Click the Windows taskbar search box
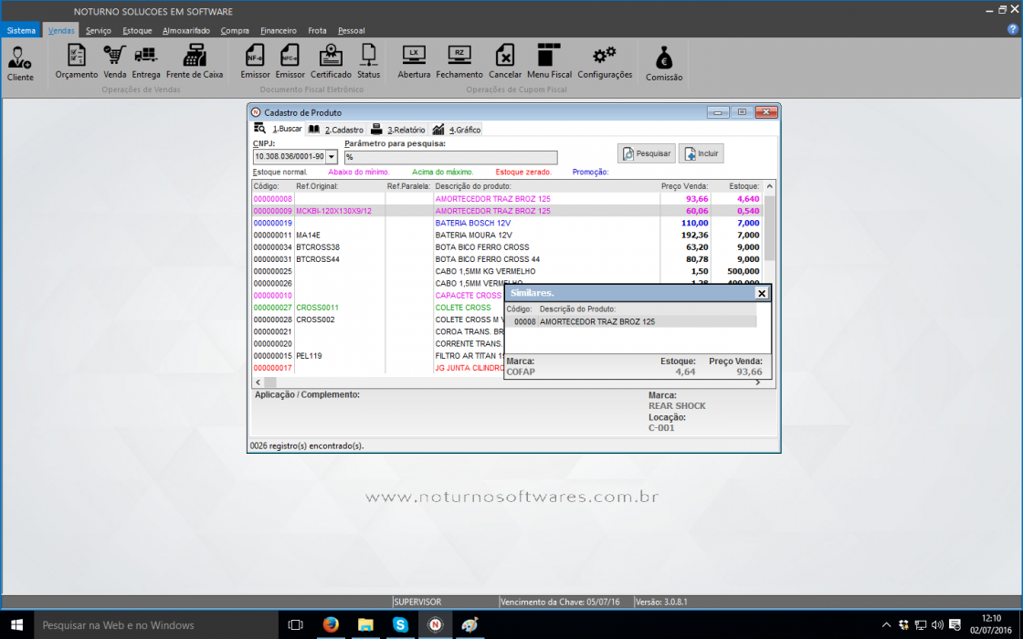This screenshot has width=1023, height=639. click(x=156, y=624)
